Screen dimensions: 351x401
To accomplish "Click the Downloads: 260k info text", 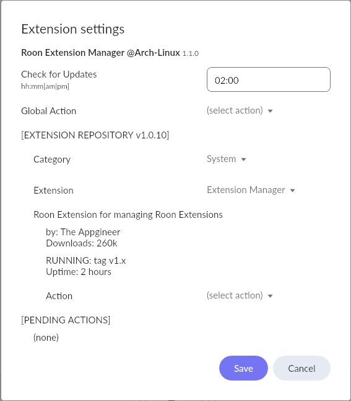I will point(82,243).
